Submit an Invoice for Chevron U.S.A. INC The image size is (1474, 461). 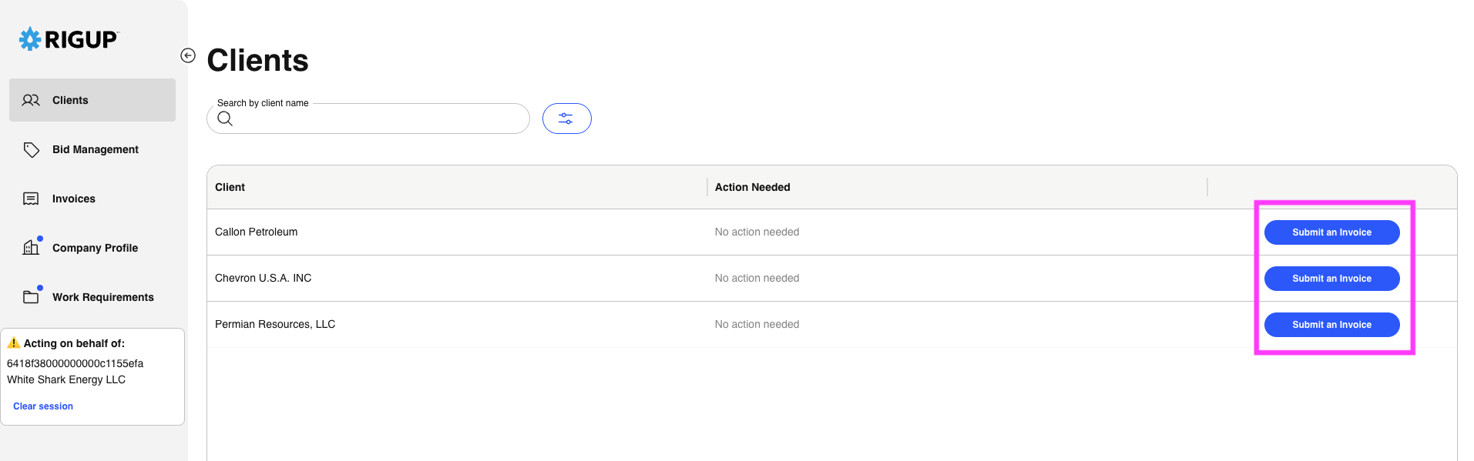tap(1331, 279)
